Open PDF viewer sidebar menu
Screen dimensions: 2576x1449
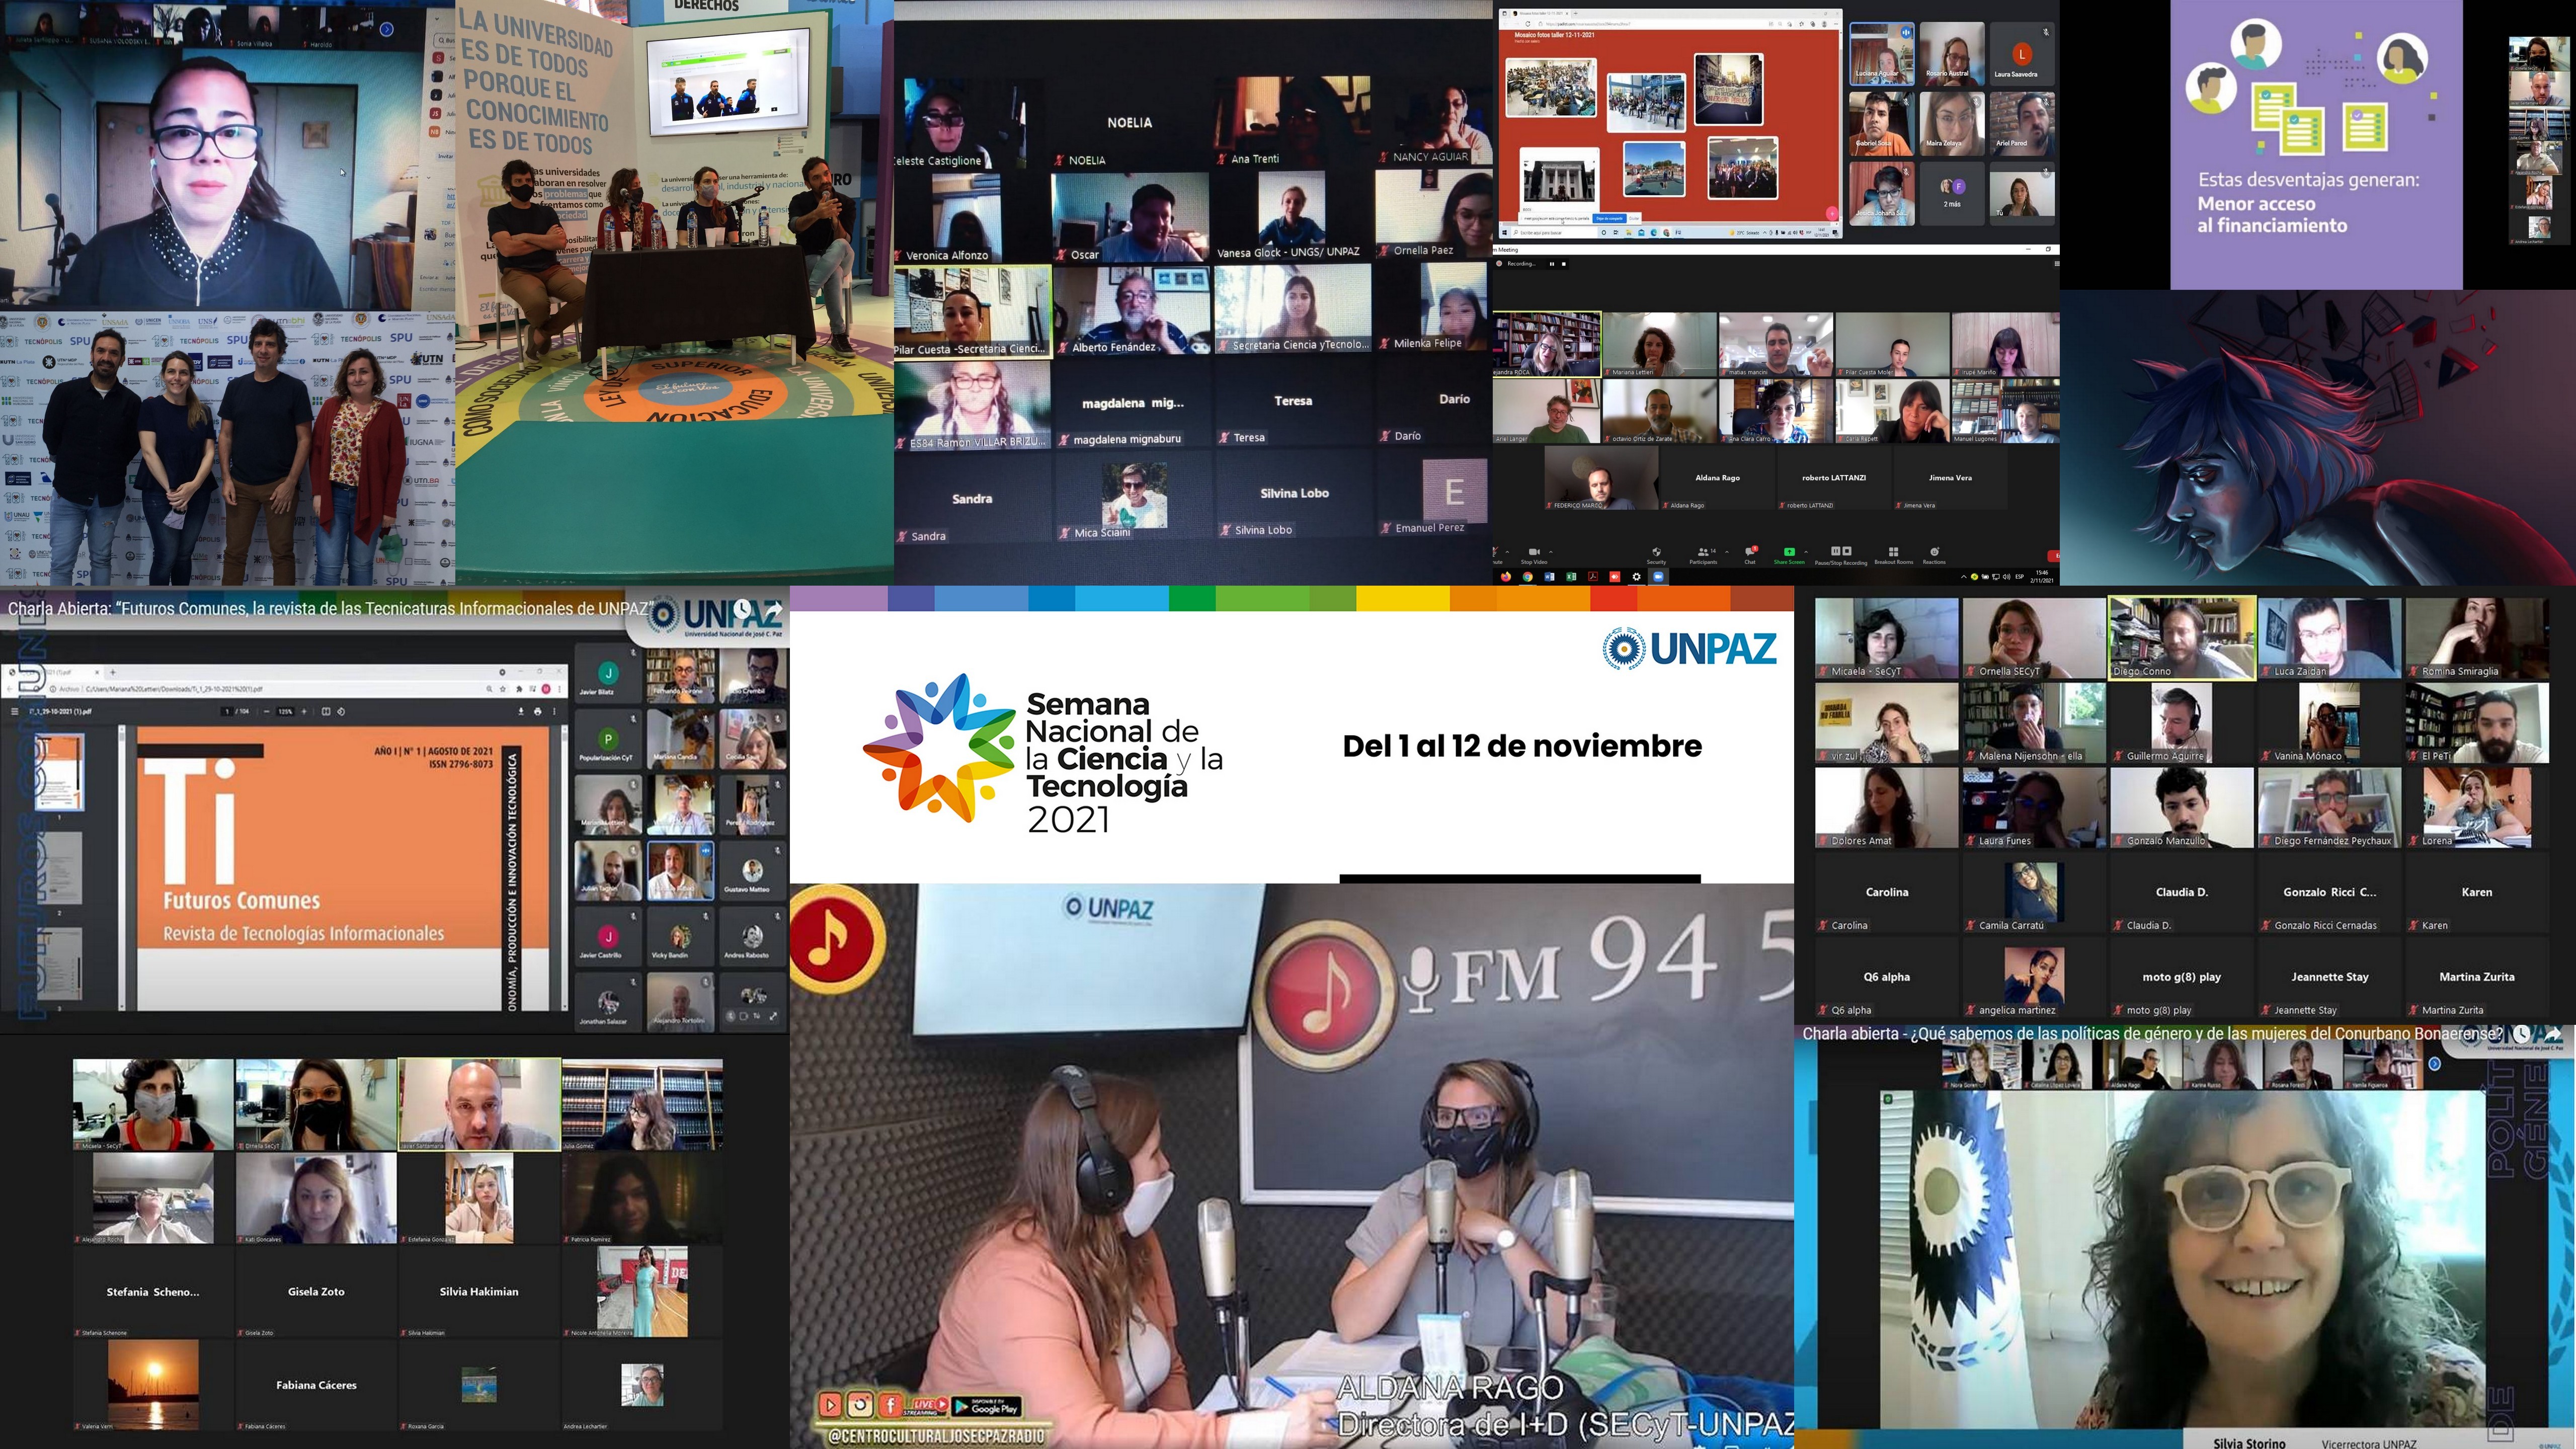pyautogui.click(x=15, y=712)
